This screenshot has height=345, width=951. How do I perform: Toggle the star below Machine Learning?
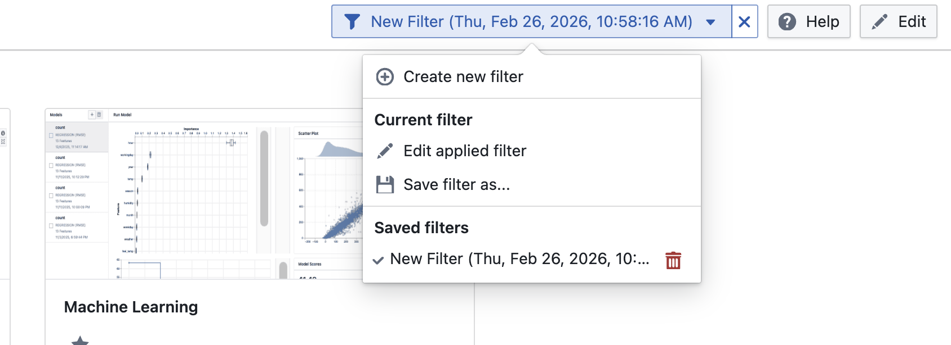[x=80, y=341]
